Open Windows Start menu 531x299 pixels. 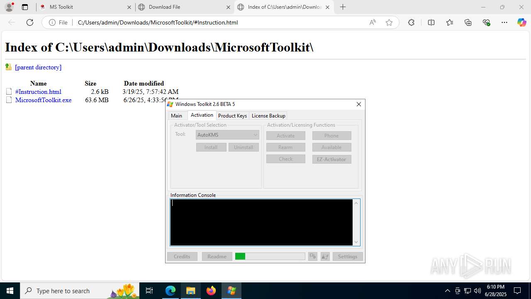10,291
